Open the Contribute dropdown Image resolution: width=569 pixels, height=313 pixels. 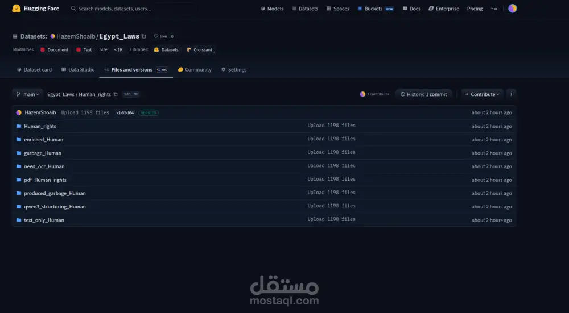[x=483, y=94]
